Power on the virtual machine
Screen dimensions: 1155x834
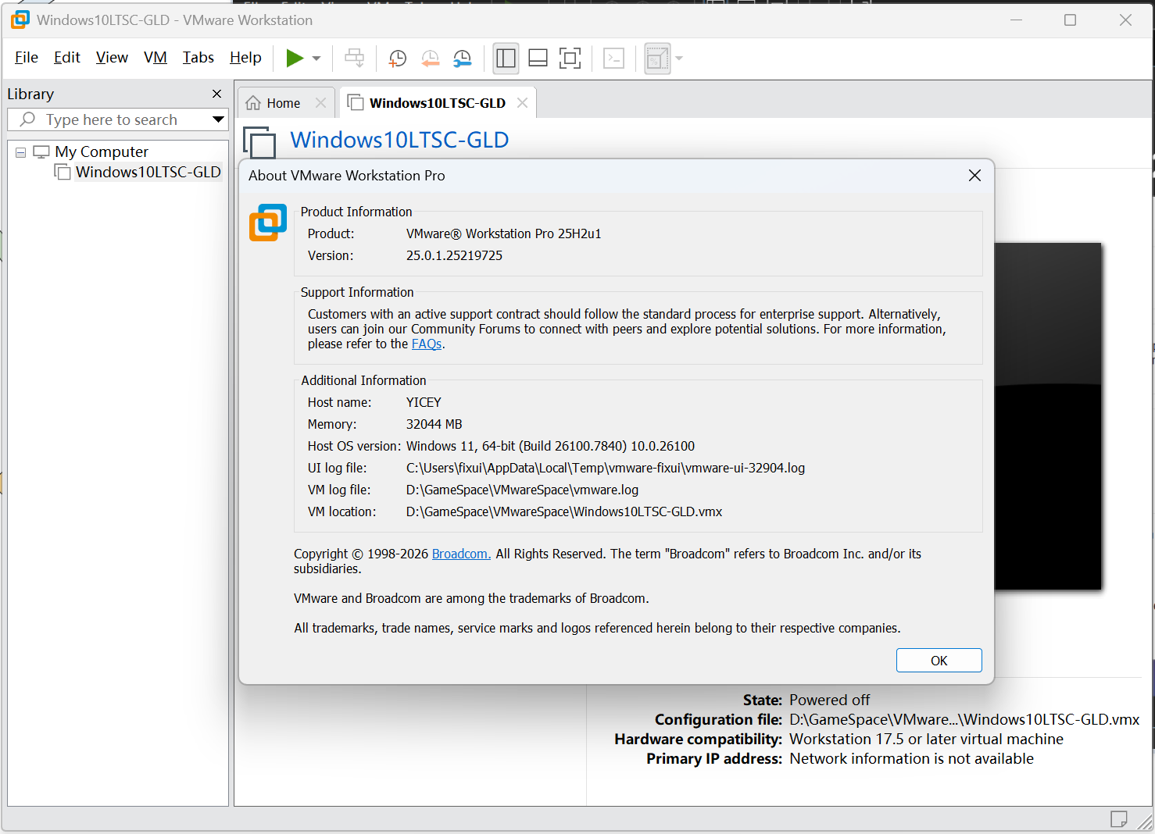click(296, 58)
